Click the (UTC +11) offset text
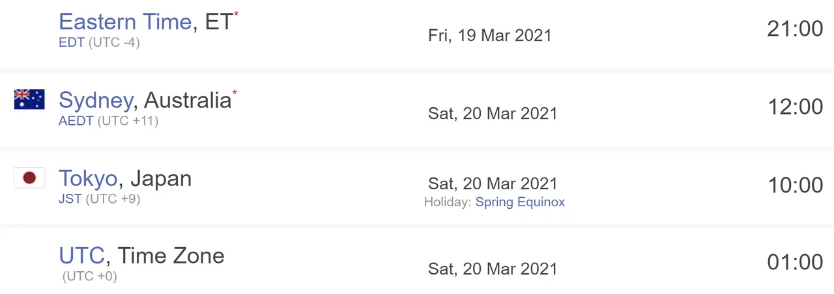This screenshot has height=294, width=834. (128, 120)
